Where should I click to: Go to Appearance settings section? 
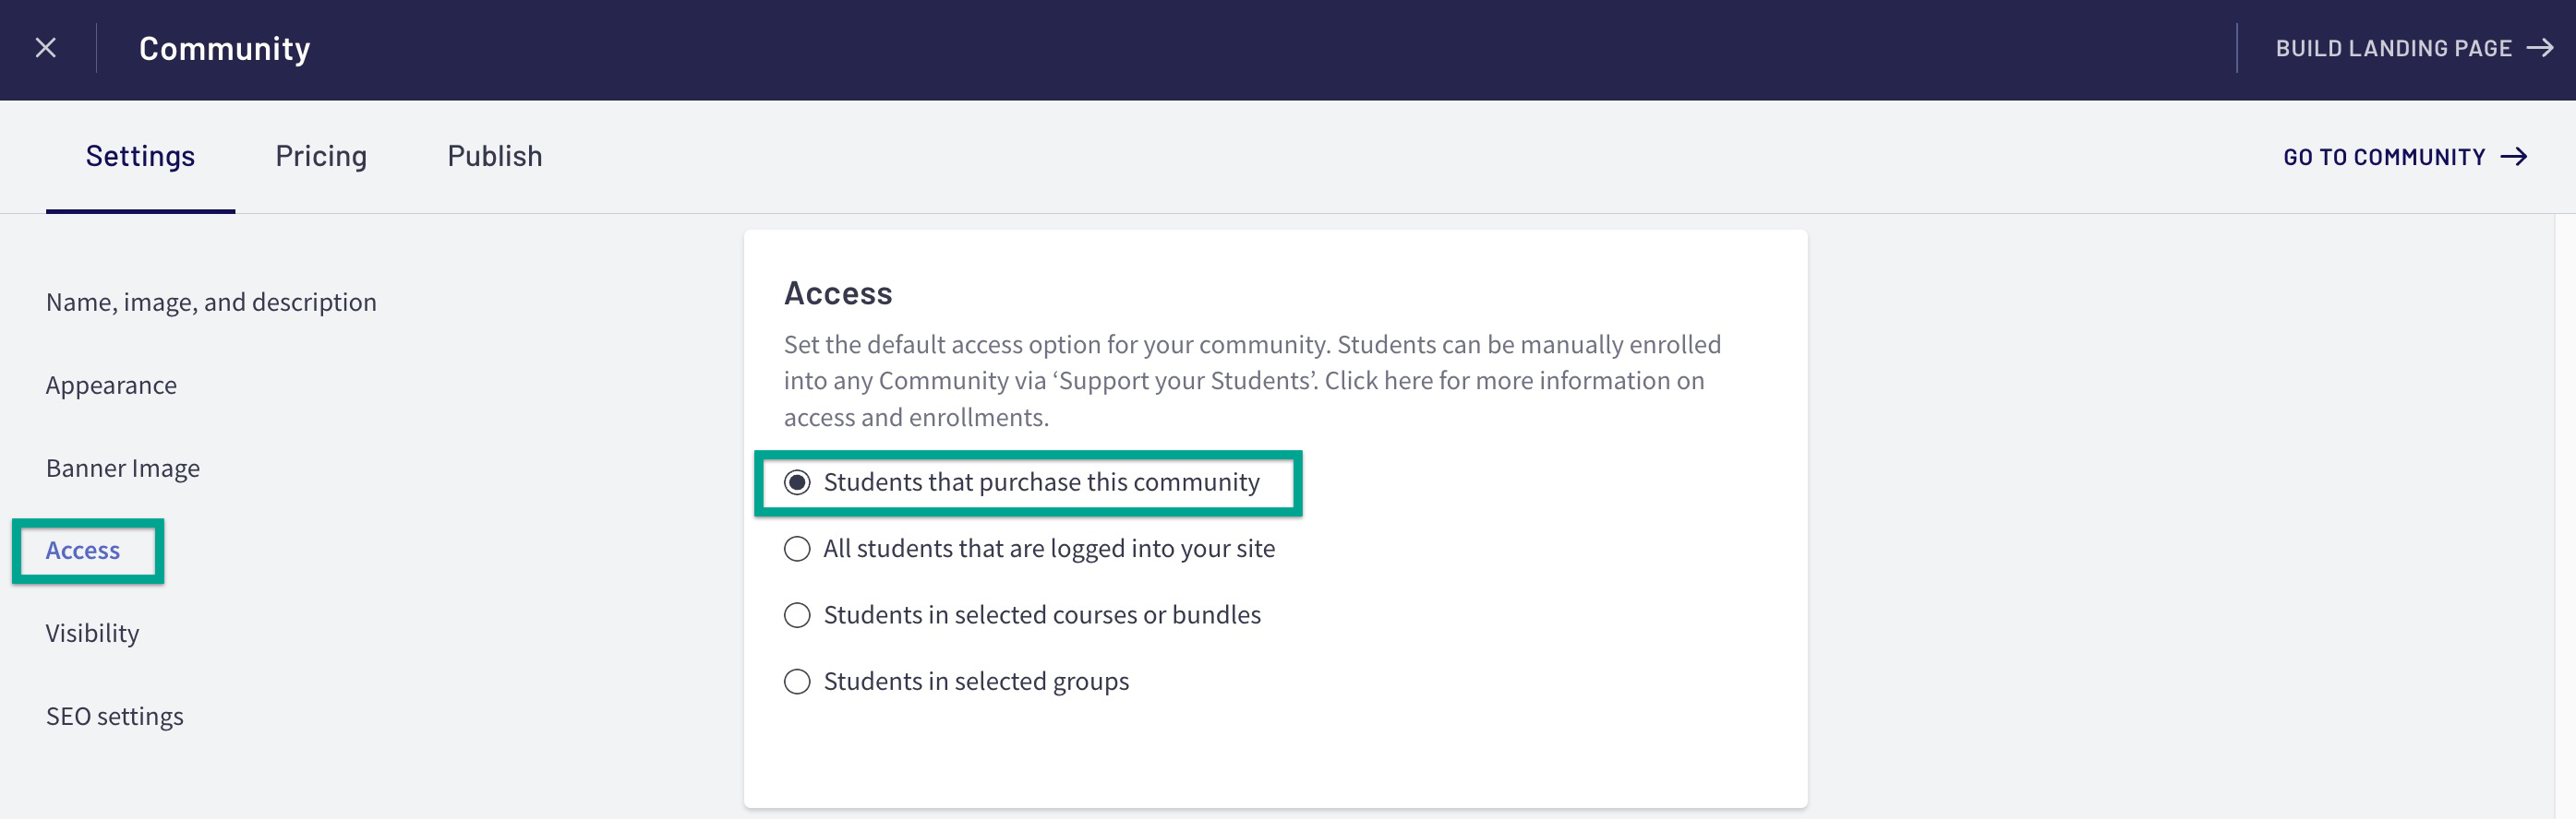point(111,385)
